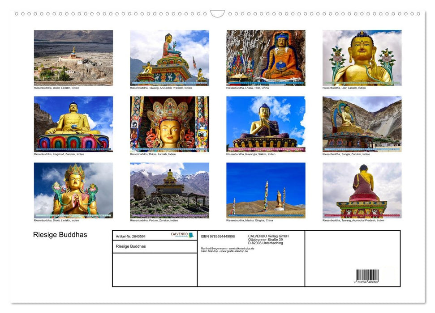
Task: Click caption 'Riesenbuddha, Thikse, Ladakh, Indien'
Action: 153,154
